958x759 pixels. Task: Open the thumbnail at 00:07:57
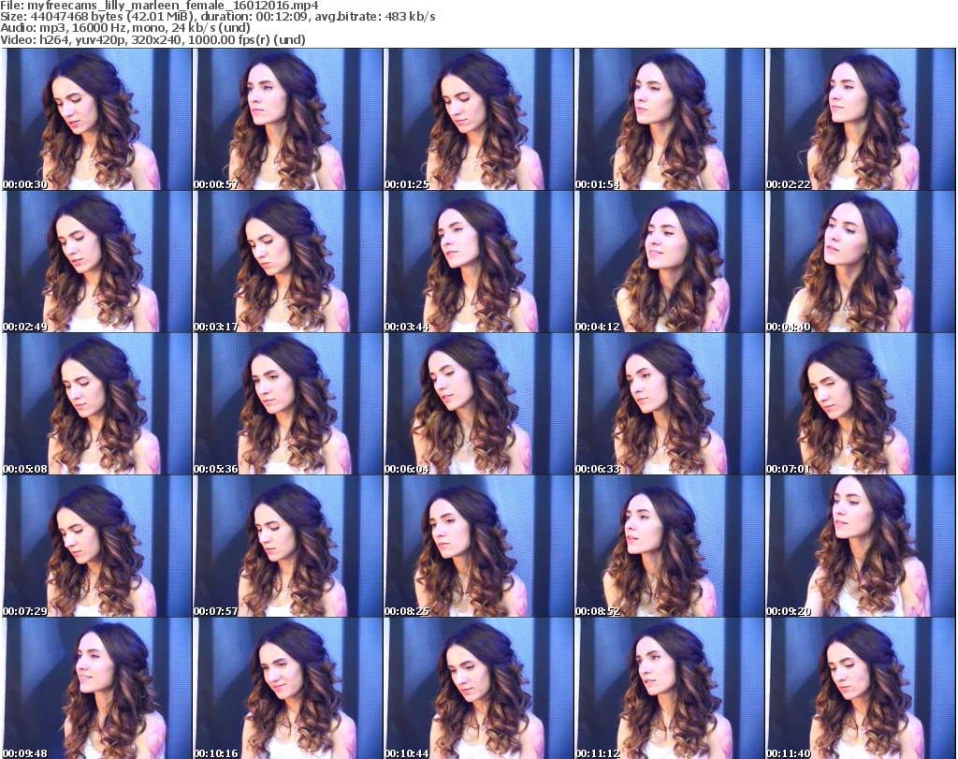pos(287,547)
